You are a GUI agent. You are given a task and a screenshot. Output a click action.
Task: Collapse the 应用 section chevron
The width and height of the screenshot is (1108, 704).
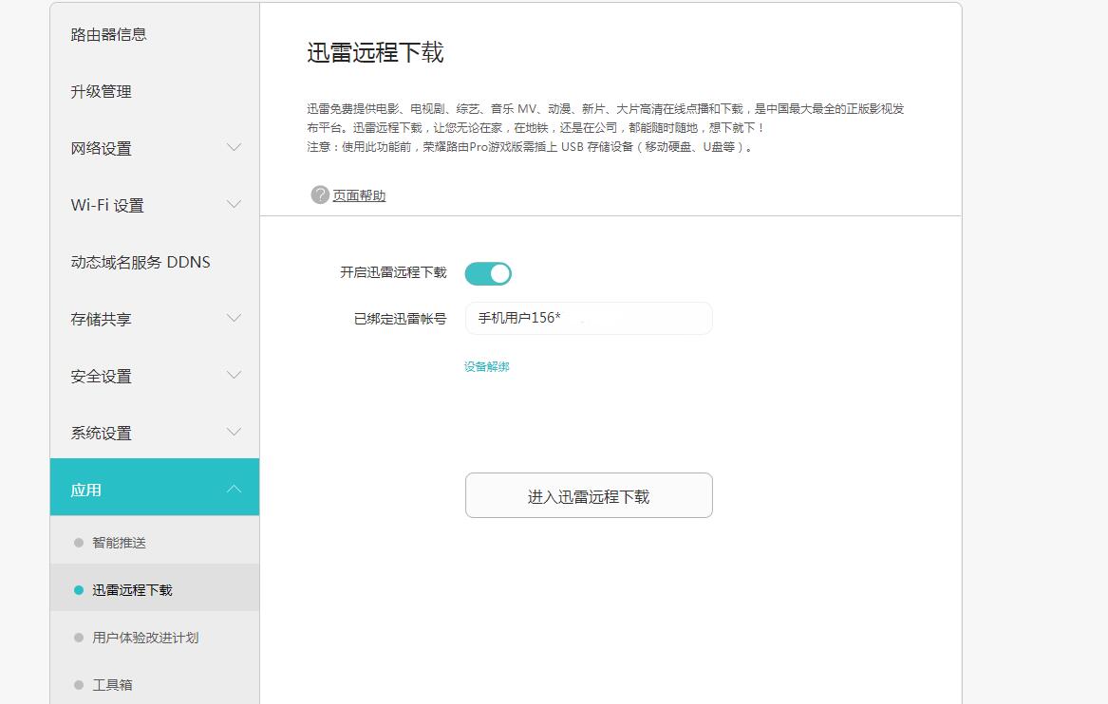coord(234,490)
